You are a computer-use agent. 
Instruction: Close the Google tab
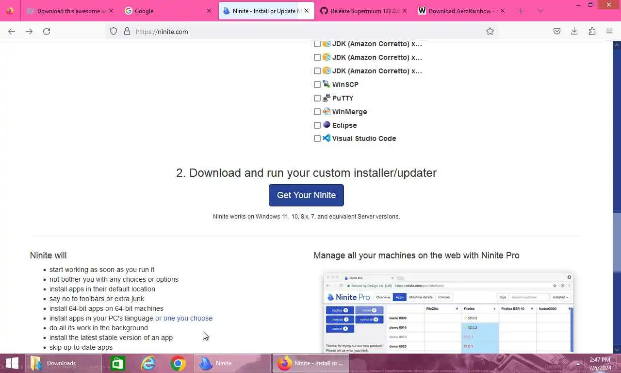pyautogui.click(x=209, y=11)
